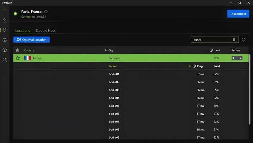Collapse the France servers count dropdown
The width and height of the screenshot is (253, 143).
click(237, 58)
